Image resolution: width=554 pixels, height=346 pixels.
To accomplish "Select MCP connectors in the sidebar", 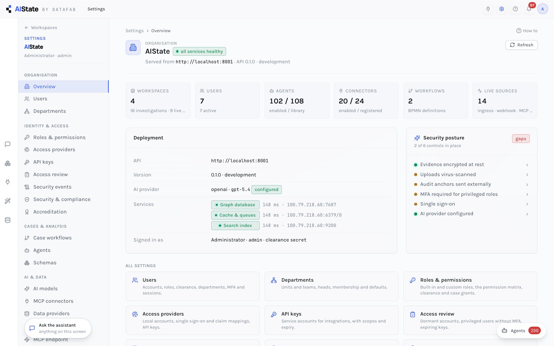I will click(63, 301).
